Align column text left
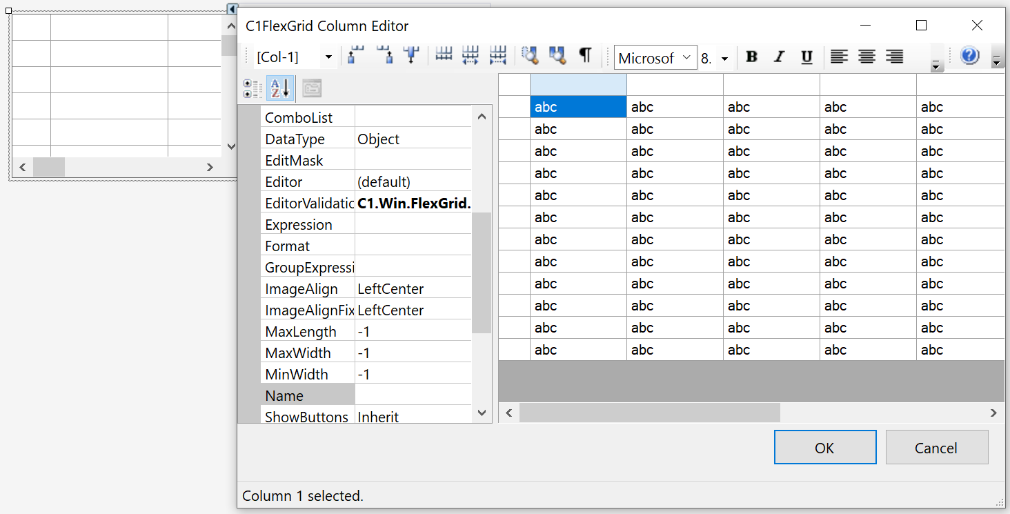Image resolution: width=1010 pixels, height=514 pixels. 839,57
